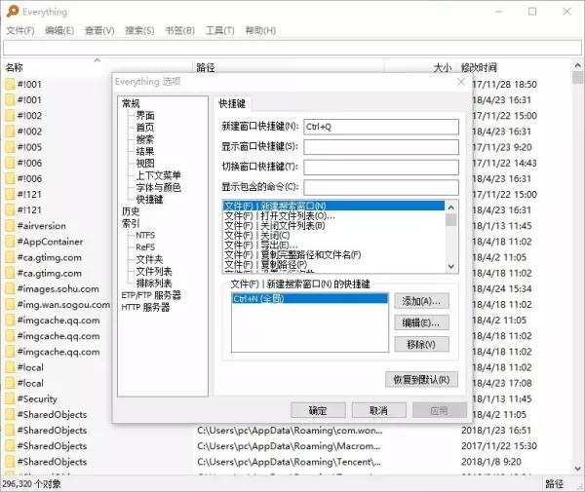Click the Everything app icon in the title bar

[x=11, y=12]
